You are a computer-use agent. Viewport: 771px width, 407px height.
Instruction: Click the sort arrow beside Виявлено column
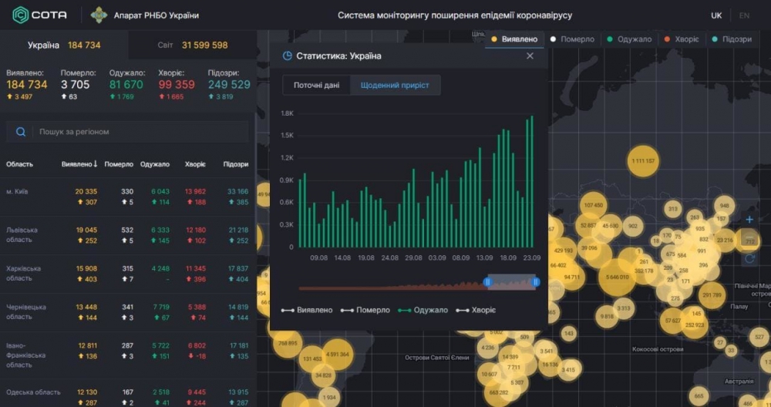click(x=96, y=164)
